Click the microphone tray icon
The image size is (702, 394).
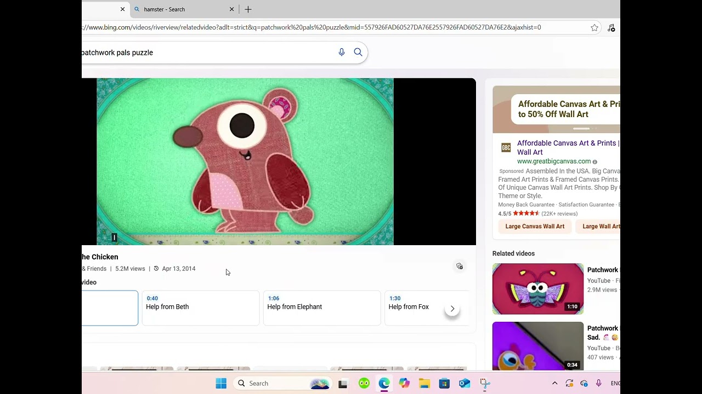[x=599, y=384]
